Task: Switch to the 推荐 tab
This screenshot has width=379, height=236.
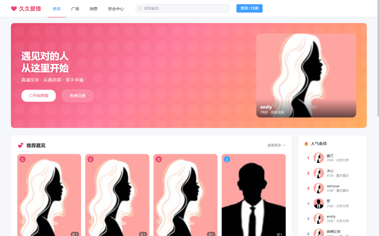Action: point(57,9)
